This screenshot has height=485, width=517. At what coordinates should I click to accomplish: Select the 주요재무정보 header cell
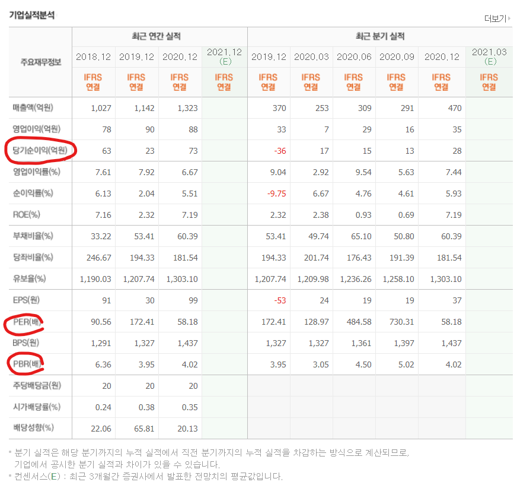click(x=40, y=62)
